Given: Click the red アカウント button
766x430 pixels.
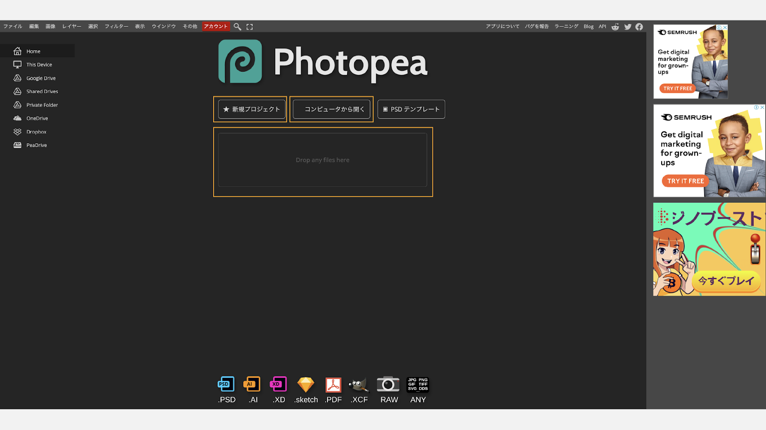Looking at the screenshot, I should click(216, 27).
